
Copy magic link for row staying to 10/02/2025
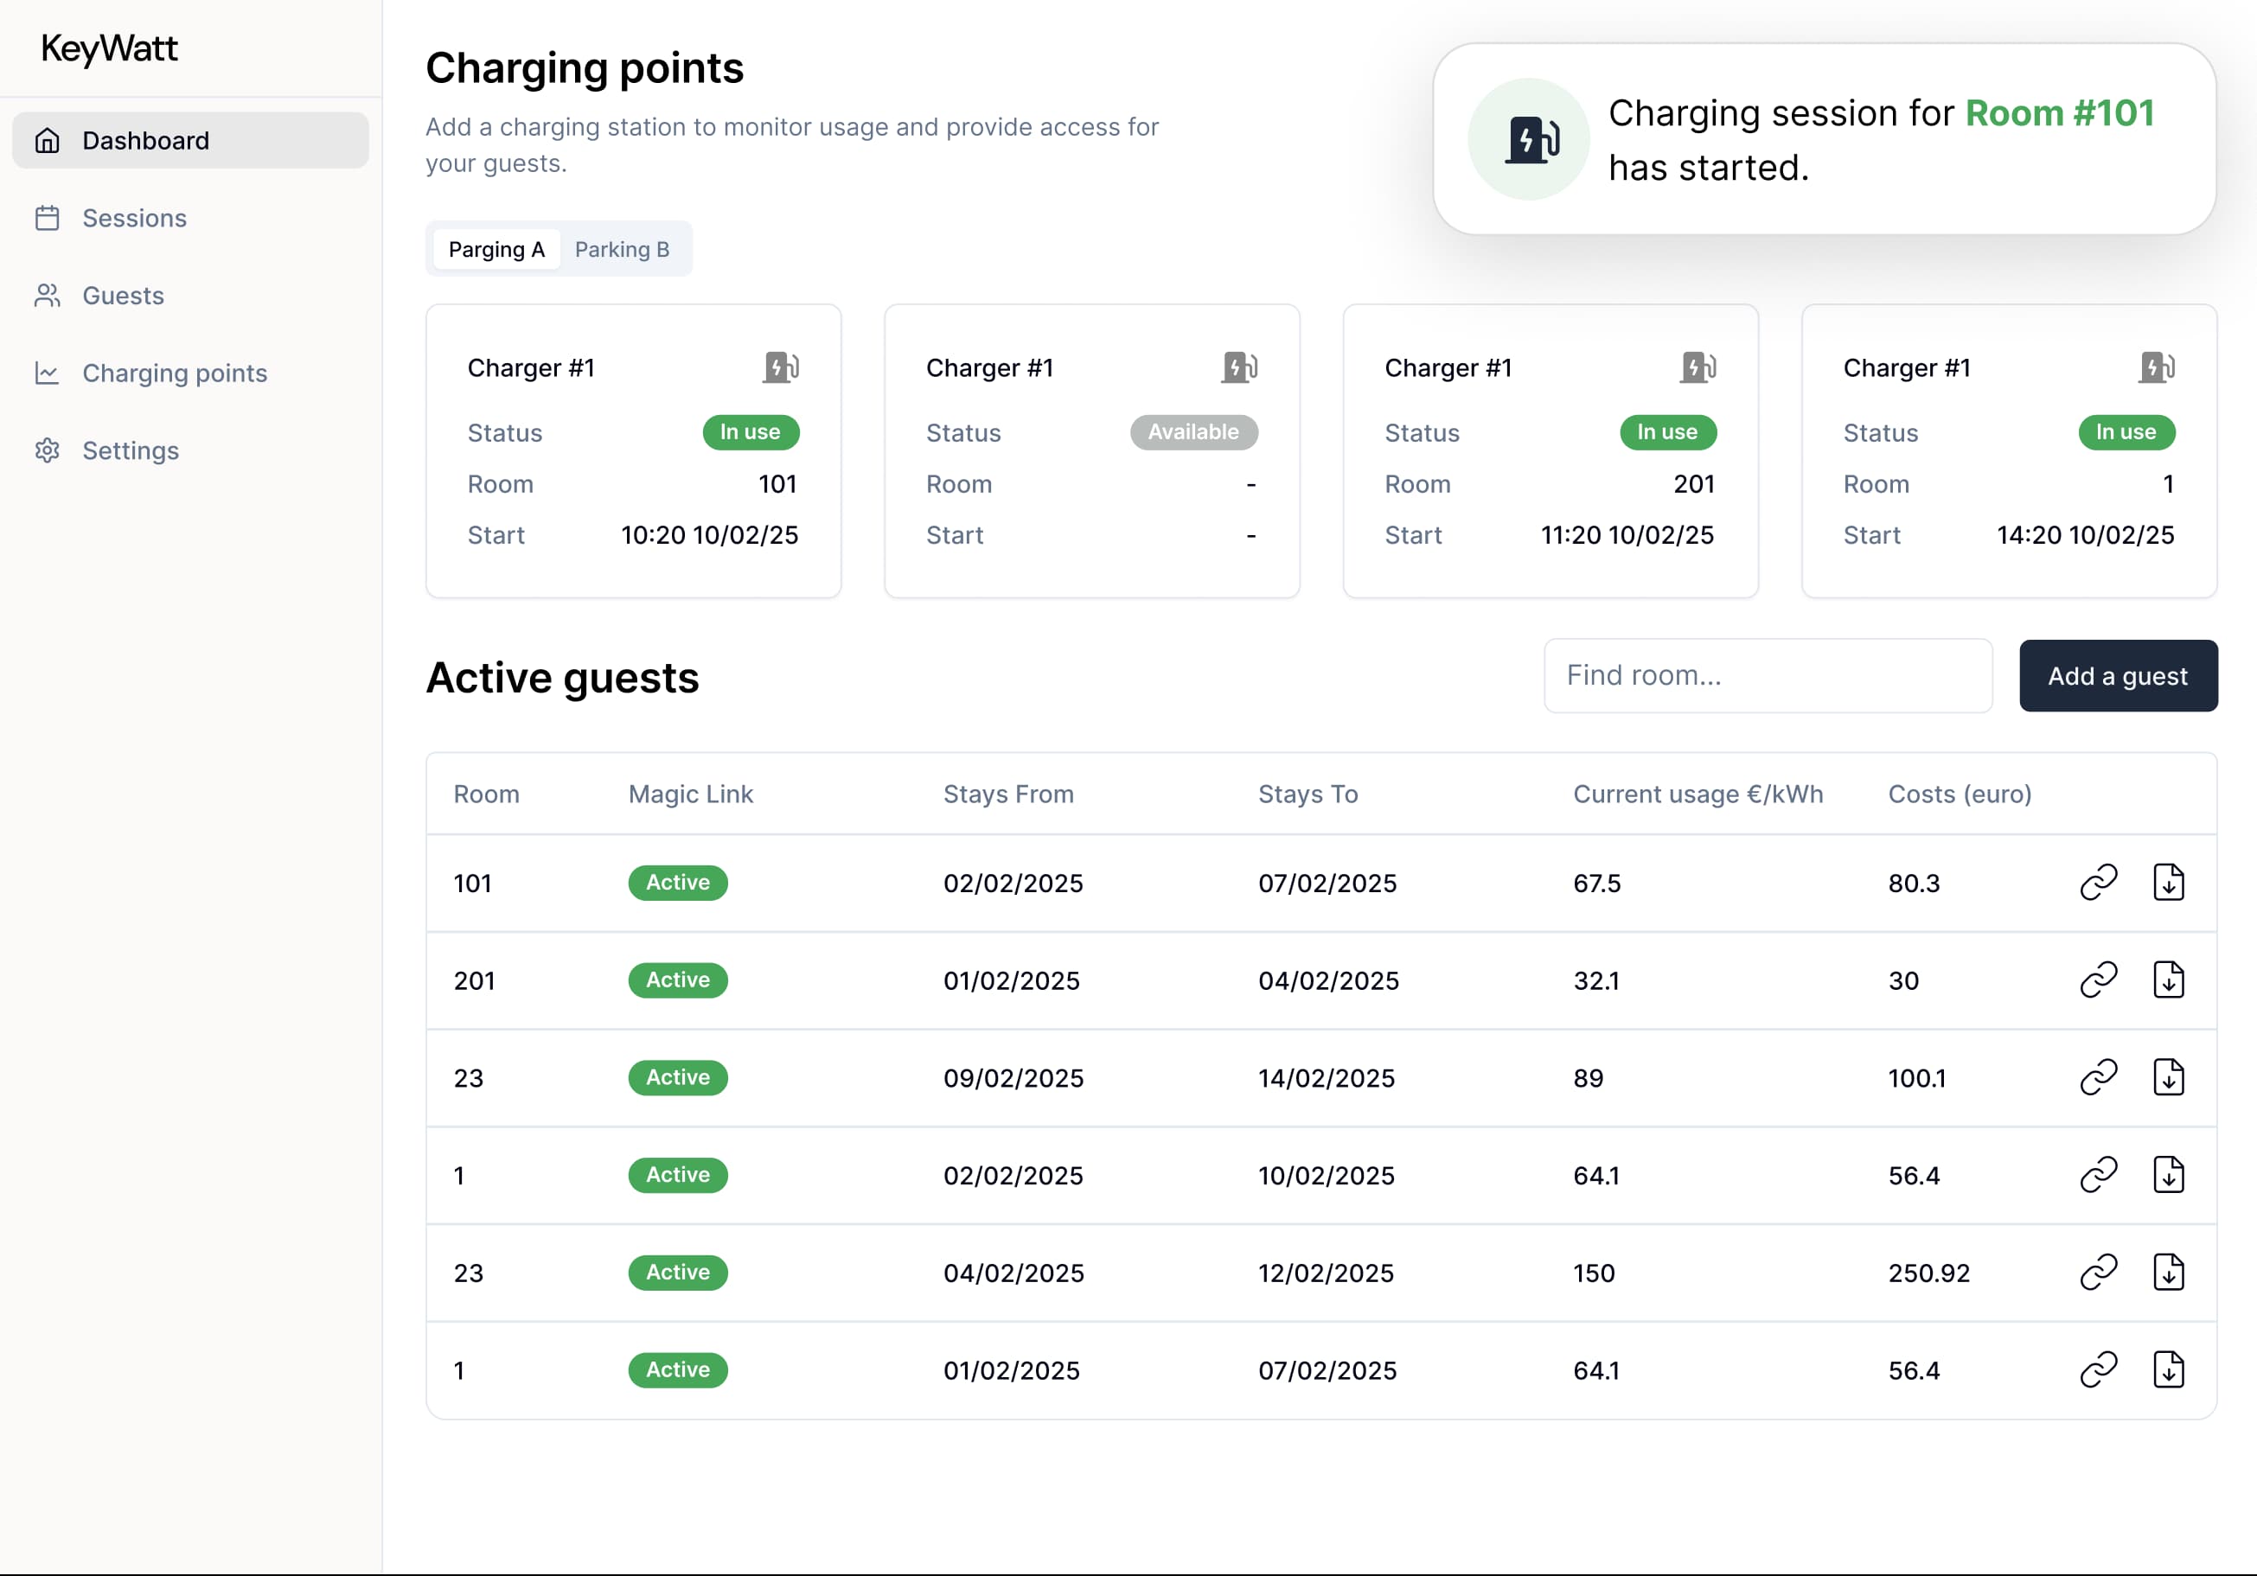[x=2099, y=1174]
